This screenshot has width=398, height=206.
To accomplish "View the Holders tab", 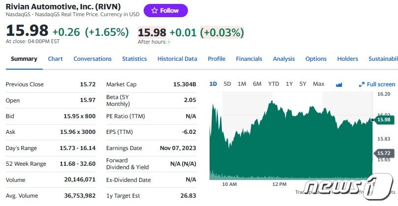I will pyautogui.click(x=347, y=59).
